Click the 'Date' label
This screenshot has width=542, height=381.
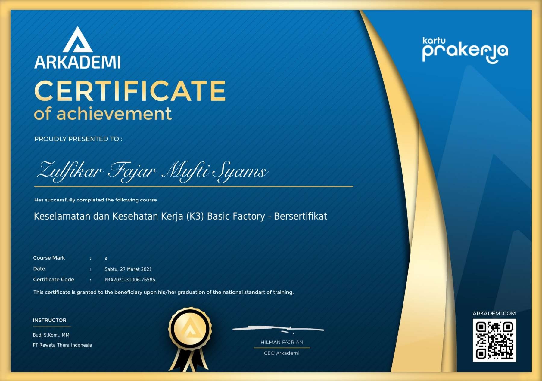click(39, 269)
